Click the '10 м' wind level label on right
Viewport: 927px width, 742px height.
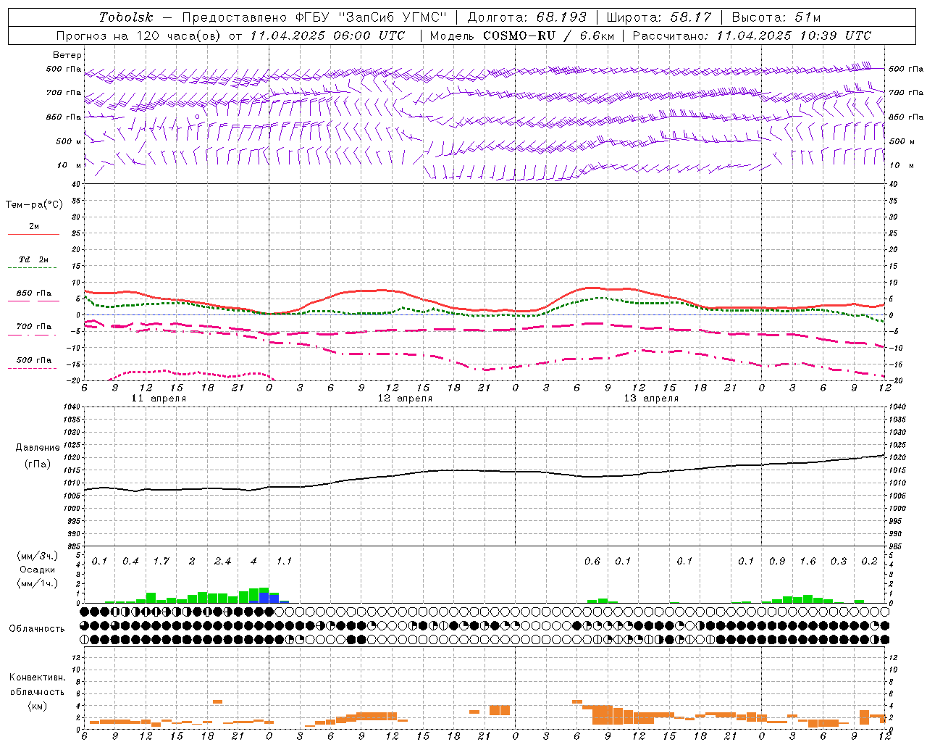click(x=901, y=165)
